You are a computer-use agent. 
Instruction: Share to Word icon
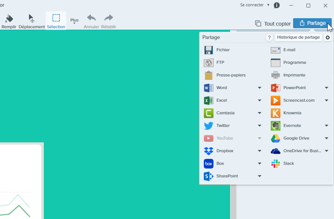(x=209, y=88)
